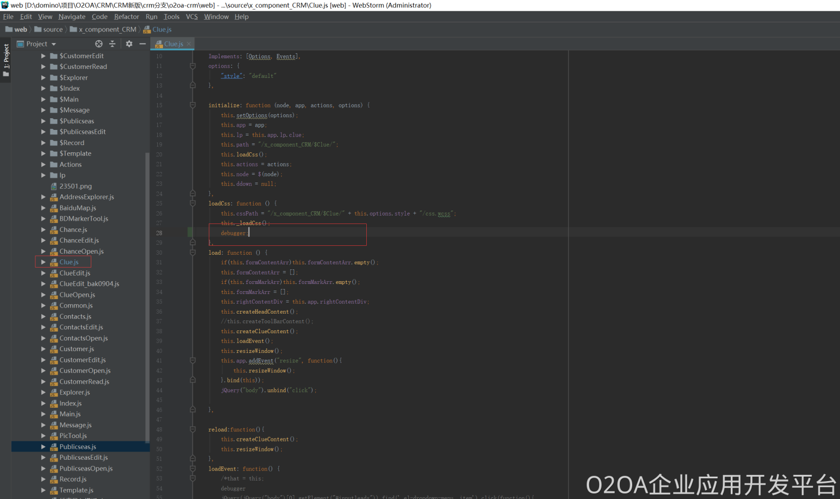Viewport: 840px width, 499px height.
Task: Hide the Project panel with minus icon
Action: click(143, 44)
